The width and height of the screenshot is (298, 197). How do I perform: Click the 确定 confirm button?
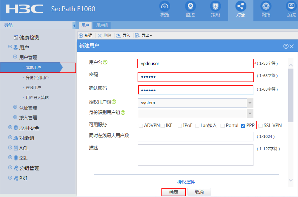173,192
